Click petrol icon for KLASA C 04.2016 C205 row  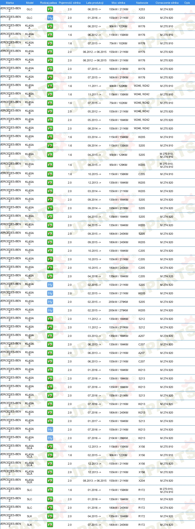coord(50,276)
